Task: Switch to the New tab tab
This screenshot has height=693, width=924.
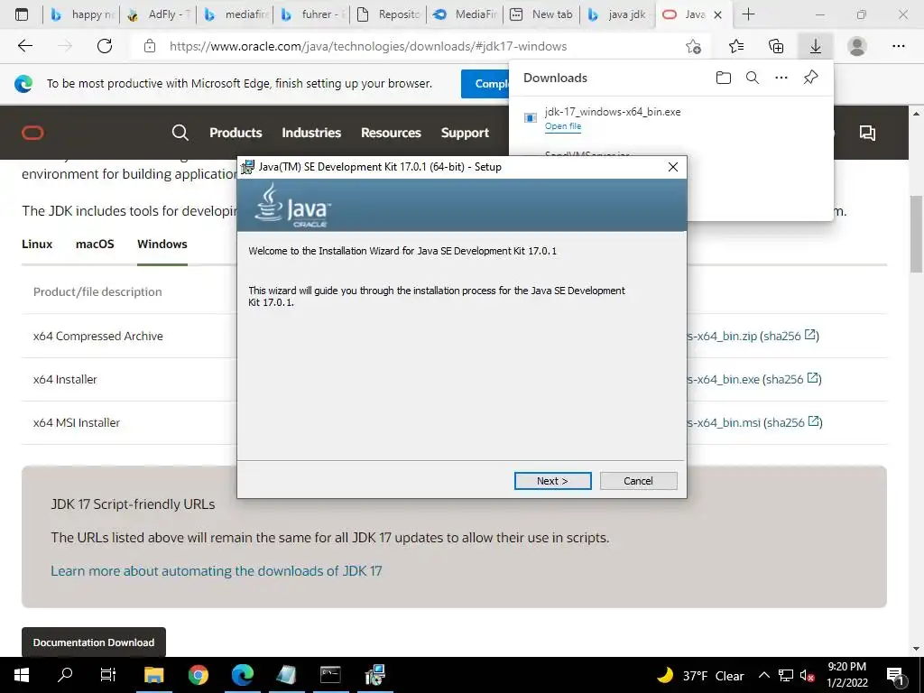Action: (542, 14)
